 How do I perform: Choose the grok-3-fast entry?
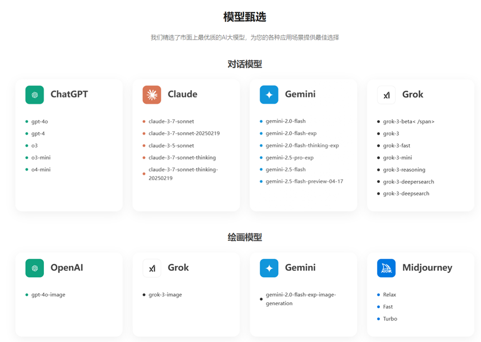coord(396,145)
